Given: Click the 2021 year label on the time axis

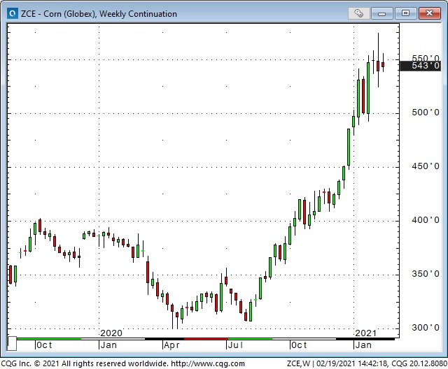Looking at the screenshot, I should 365,333.
